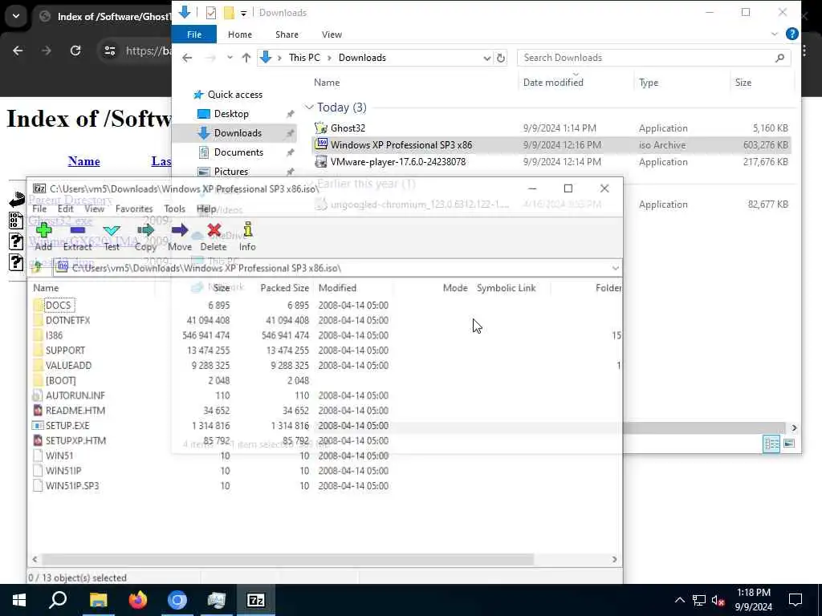Open Windows Start menu
The image size is (822, 616).
pyautogui.click(x=19, y=600)
